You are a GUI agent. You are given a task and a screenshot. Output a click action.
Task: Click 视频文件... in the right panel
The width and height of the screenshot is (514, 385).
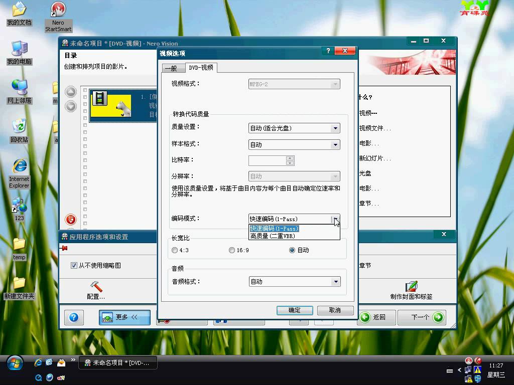(375, 128)
